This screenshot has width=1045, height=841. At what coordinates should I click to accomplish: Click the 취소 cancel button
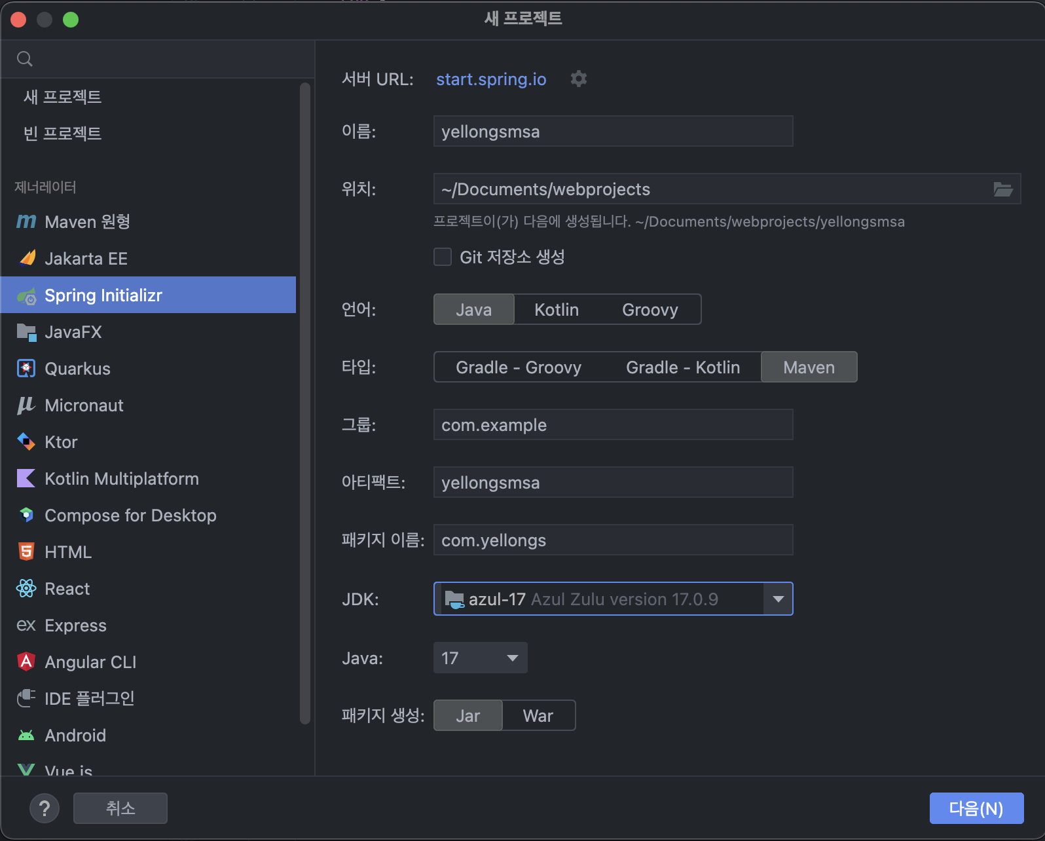(120, 808)
